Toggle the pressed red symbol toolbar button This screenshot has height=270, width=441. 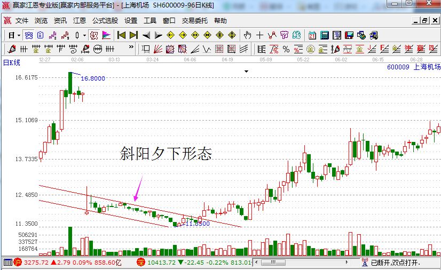tap(94, 35)
